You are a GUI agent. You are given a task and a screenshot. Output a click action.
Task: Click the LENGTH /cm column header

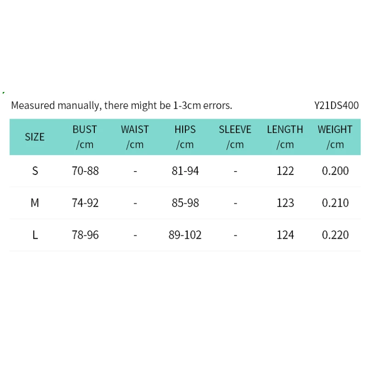pyautogui.click(x=285, y=137)
